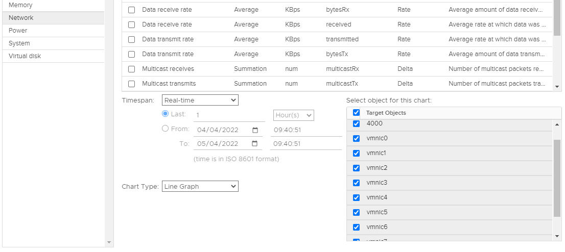Click counters table scrollbar down arrow

557,86
